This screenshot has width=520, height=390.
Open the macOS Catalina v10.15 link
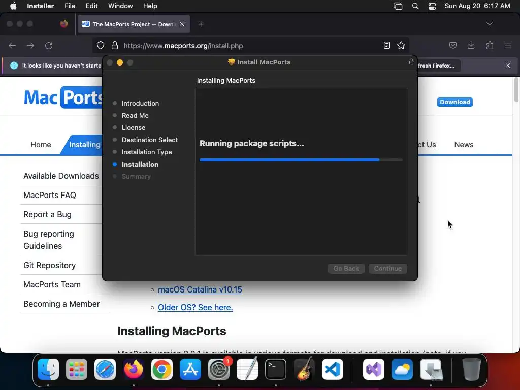pyautogui.click(x=200, y=289)
